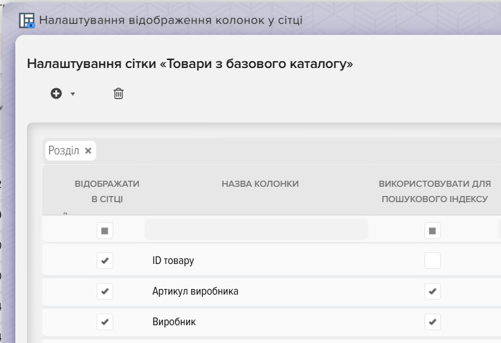Viewport: 501px width, 343px height.
Task: Click the window title Налаштування відображення колонок у сітці
Action: [171, 20]
